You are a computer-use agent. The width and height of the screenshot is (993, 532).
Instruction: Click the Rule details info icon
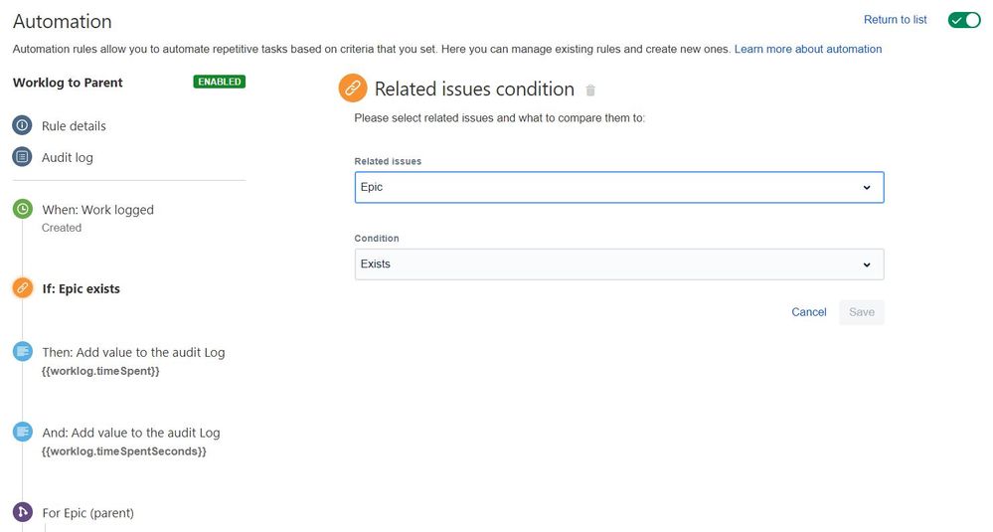pyautogui.click(x=22, y=124)
